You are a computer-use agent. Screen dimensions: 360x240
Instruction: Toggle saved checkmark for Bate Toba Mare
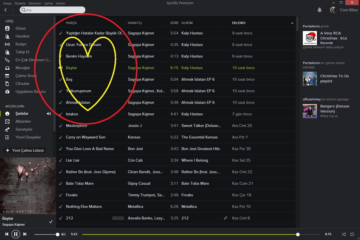click(x=60, y=183)
